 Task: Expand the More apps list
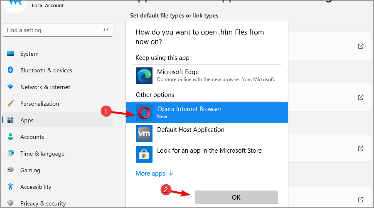154,173
